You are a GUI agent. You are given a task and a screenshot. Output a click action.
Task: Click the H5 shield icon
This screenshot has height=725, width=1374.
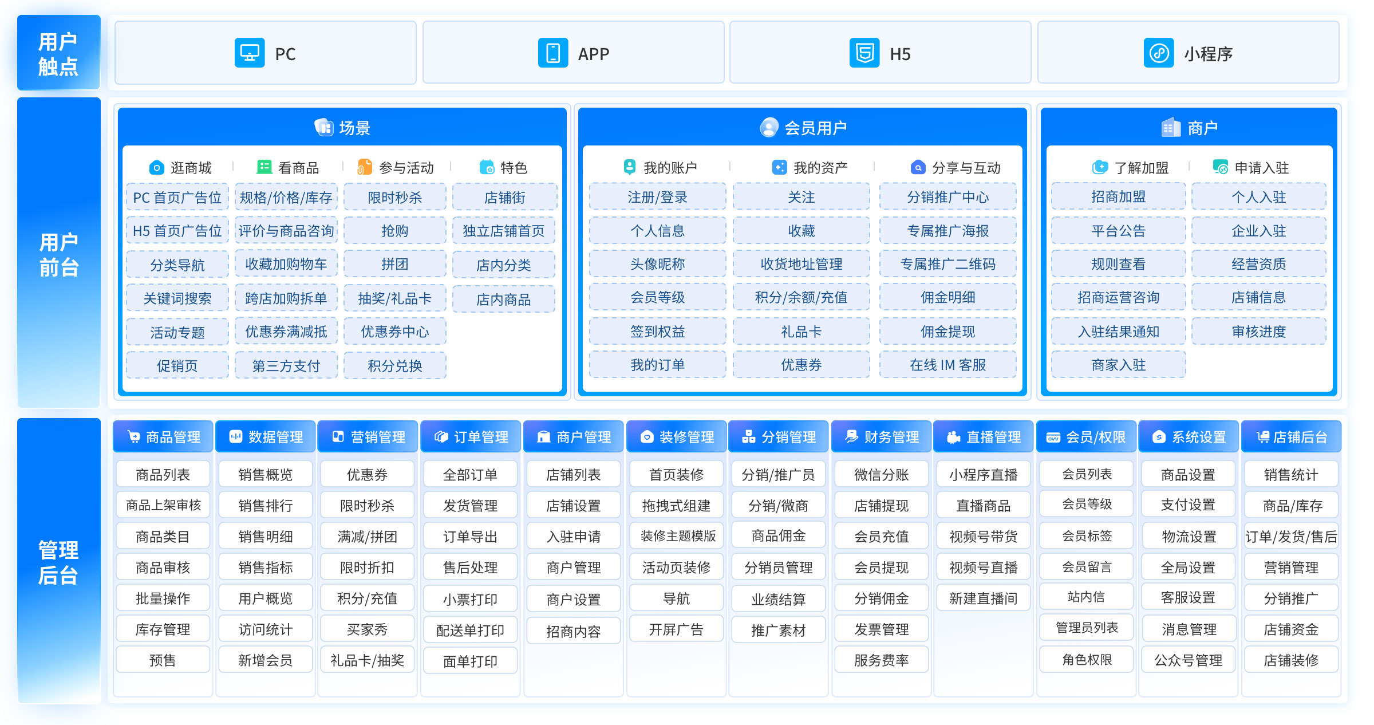pos(864,53)
